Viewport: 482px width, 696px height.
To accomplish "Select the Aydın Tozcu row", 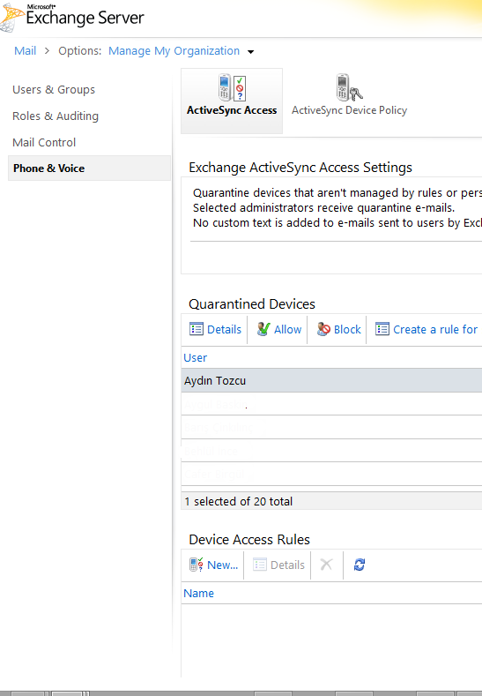I will click(331, 381).
